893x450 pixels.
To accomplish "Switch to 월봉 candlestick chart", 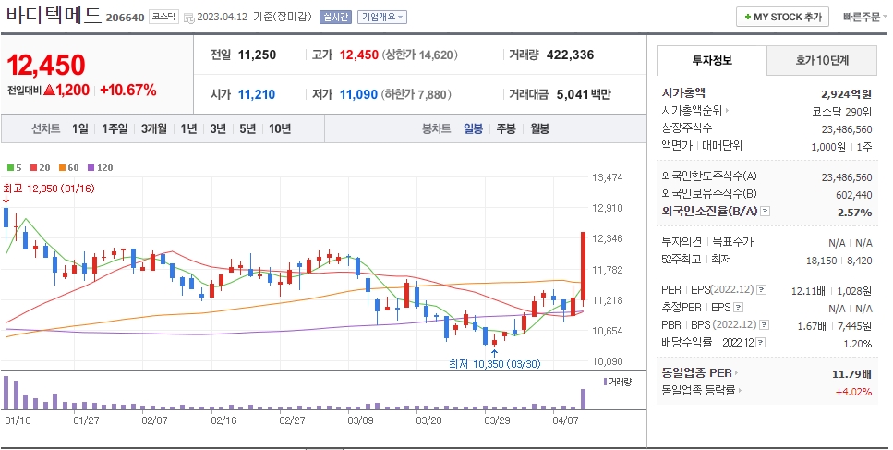I will (x=539, y=128).
